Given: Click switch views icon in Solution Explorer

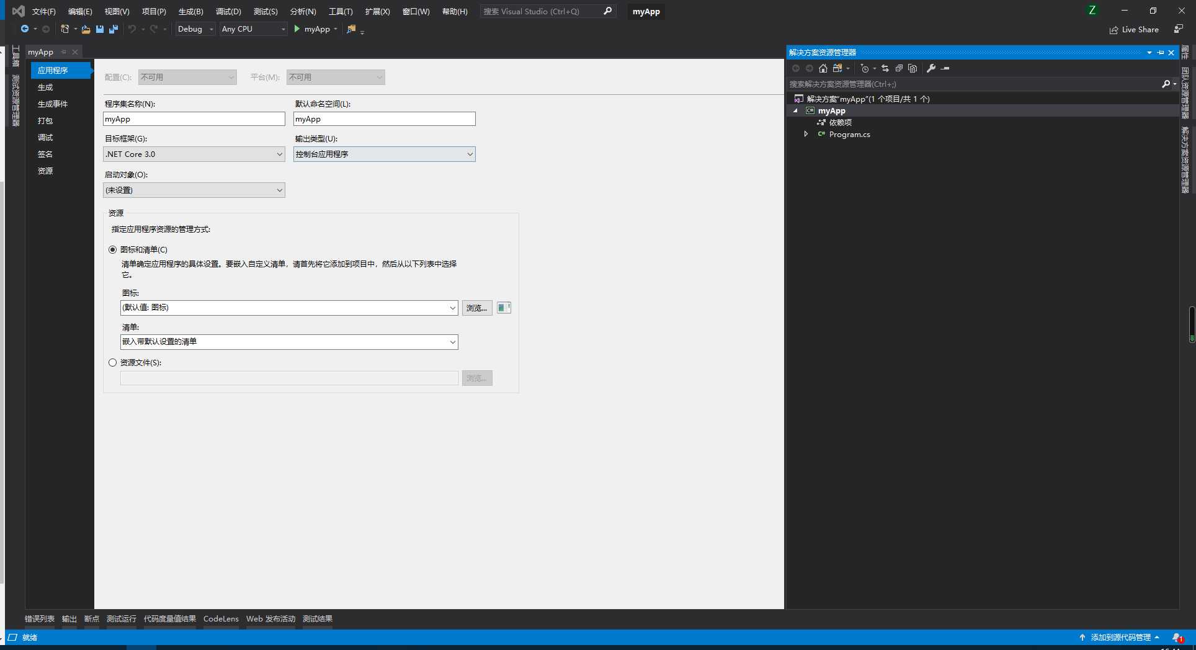Looking at the screenshot, I should (x=837, y=68).
